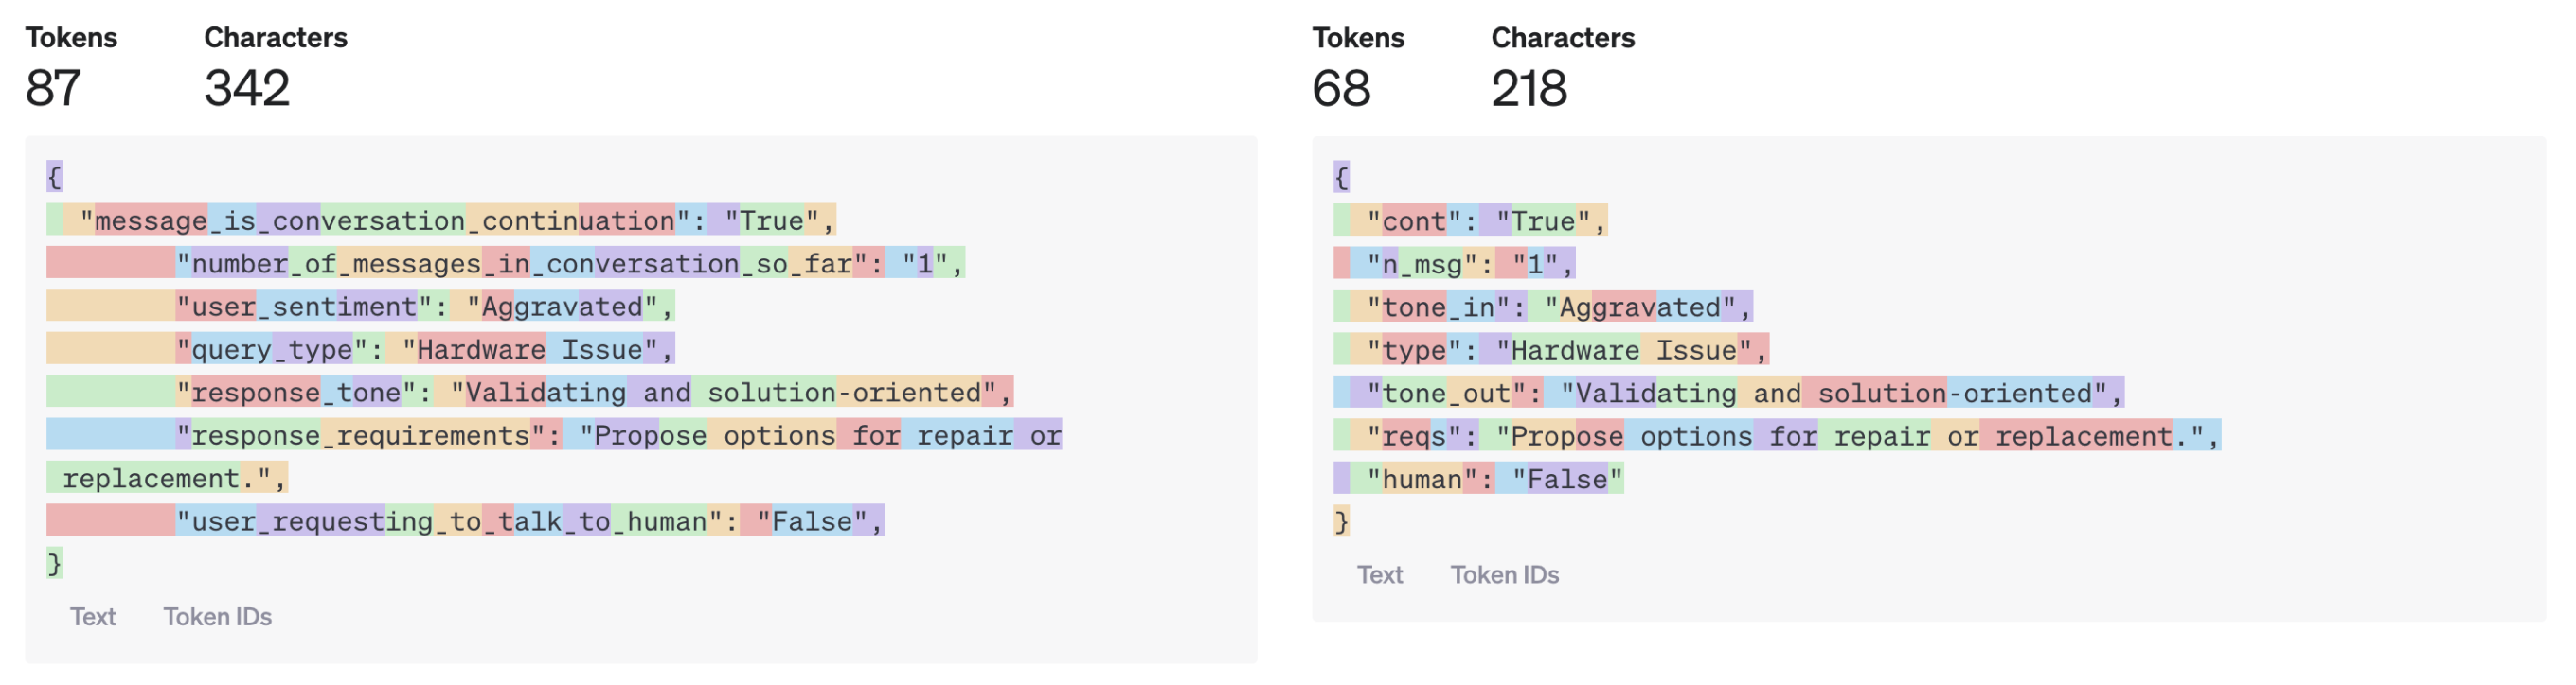Click the "cont" key in right panel
2576x685 pixels.
(x=1413, y=220)
